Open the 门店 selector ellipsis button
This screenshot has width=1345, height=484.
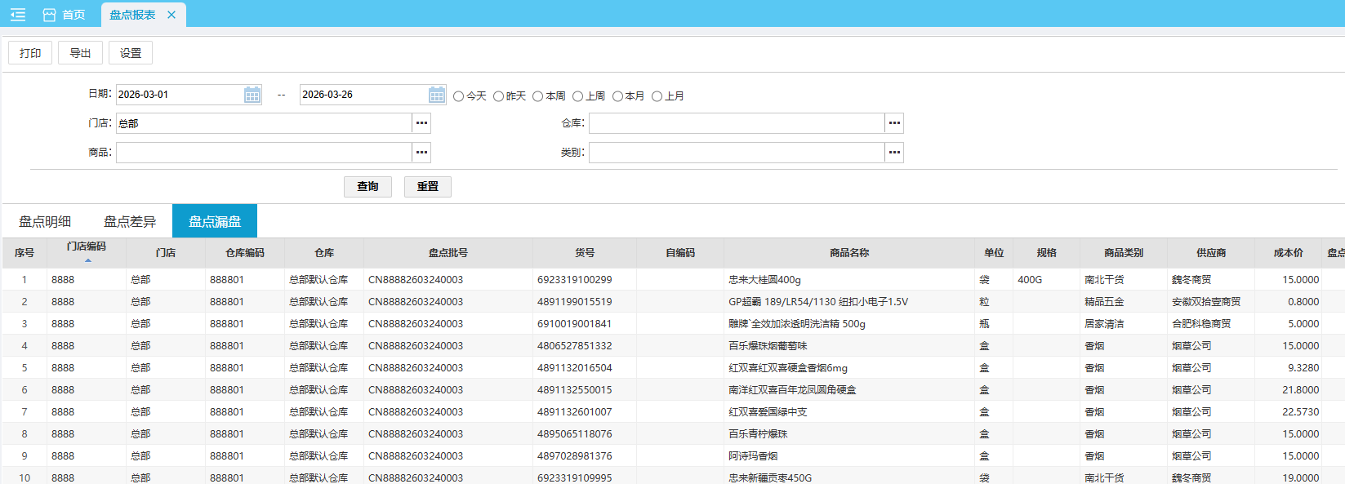pos(421,123)
